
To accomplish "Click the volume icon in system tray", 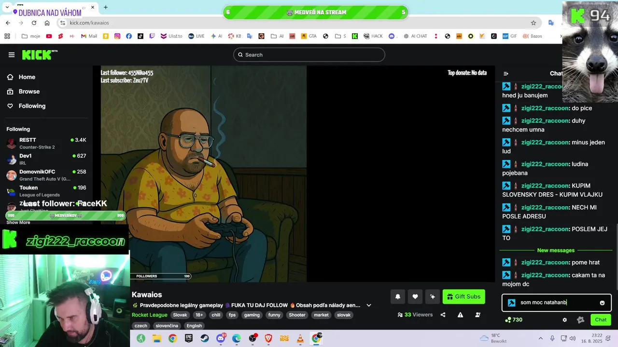I will [x=572, y=338].
